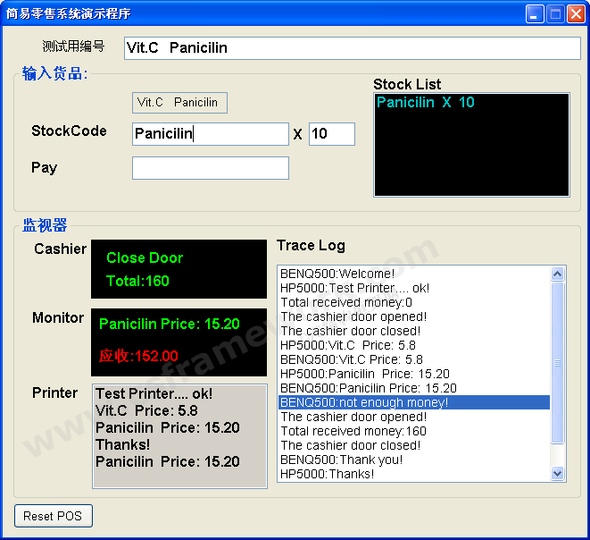
Task: Click the Printer output text area
Action: [x=179, y=436]
